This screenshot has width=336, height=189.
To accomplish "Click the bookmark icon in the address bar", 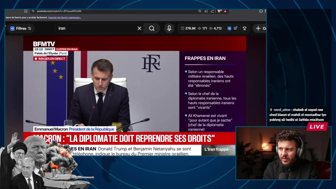I will tap(26, 11).
